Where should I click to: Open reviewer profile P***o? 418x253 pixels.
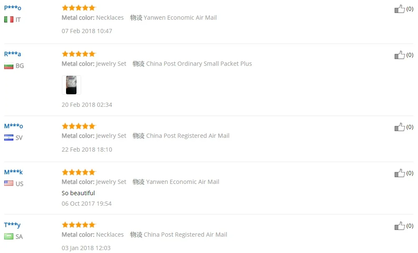click(x=13, y=8)
